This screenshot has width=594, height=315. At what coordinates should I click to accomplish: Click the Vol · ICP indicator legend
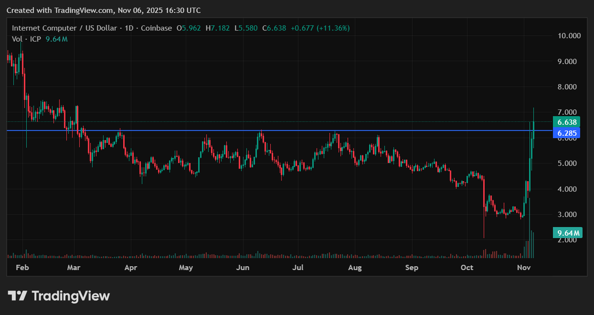click(28, 39)
